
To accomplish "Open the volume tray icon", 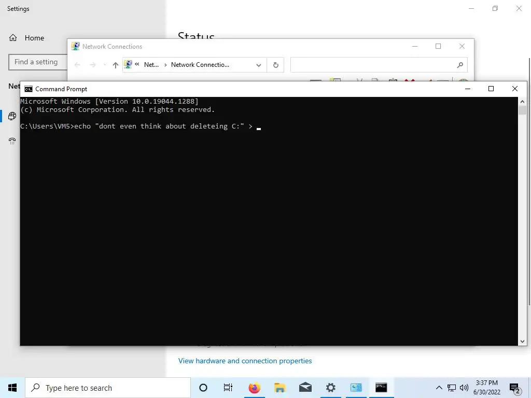I will (464, 388).
